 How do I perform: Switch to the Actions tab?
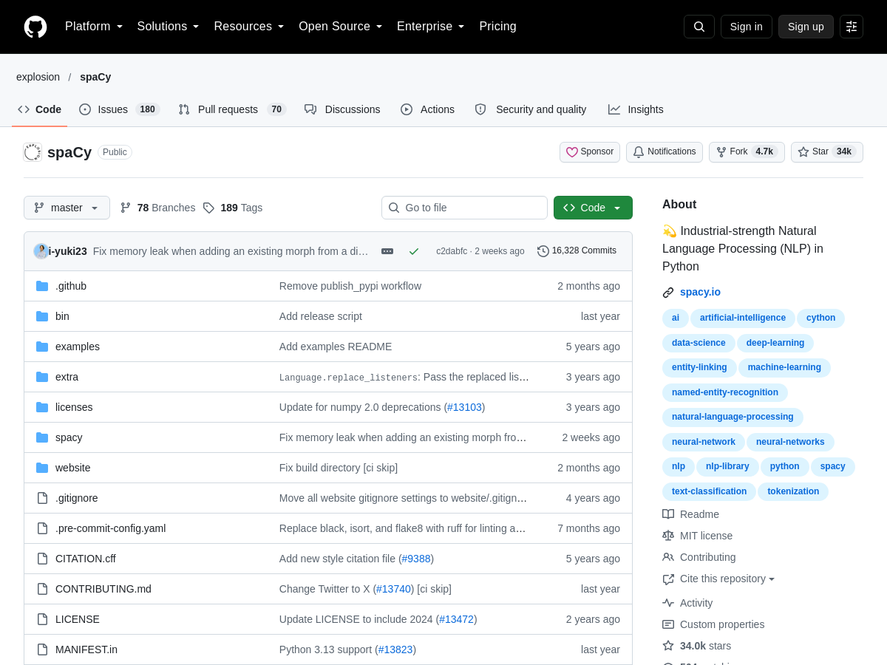pyautogui.click(x=428, y=109)
